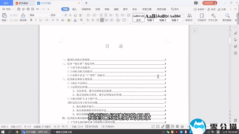
Task: Toggle Italic formatting
Action: point(36,20)
